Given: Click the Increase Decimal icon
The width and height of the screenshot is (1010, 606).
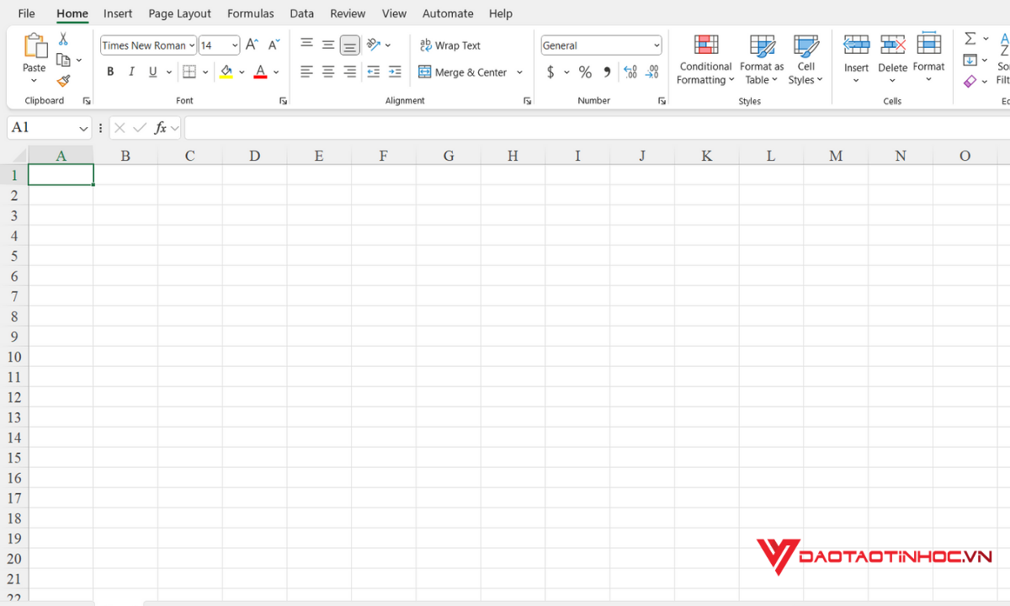Looking at the screenshot, I should [x=630, y=72].
